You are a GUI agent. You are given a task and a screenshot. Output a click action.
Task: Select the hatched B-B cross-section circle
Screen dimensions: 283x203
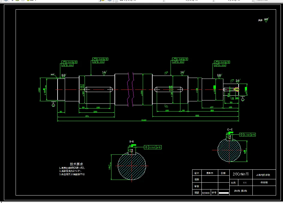pyautogui.click(x=132, y=166)
